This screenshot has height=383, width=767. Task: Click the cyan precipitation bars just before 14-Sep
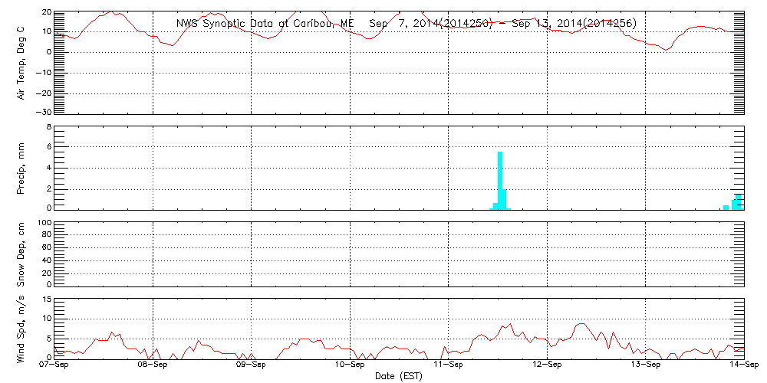click(x=737, y=202)
